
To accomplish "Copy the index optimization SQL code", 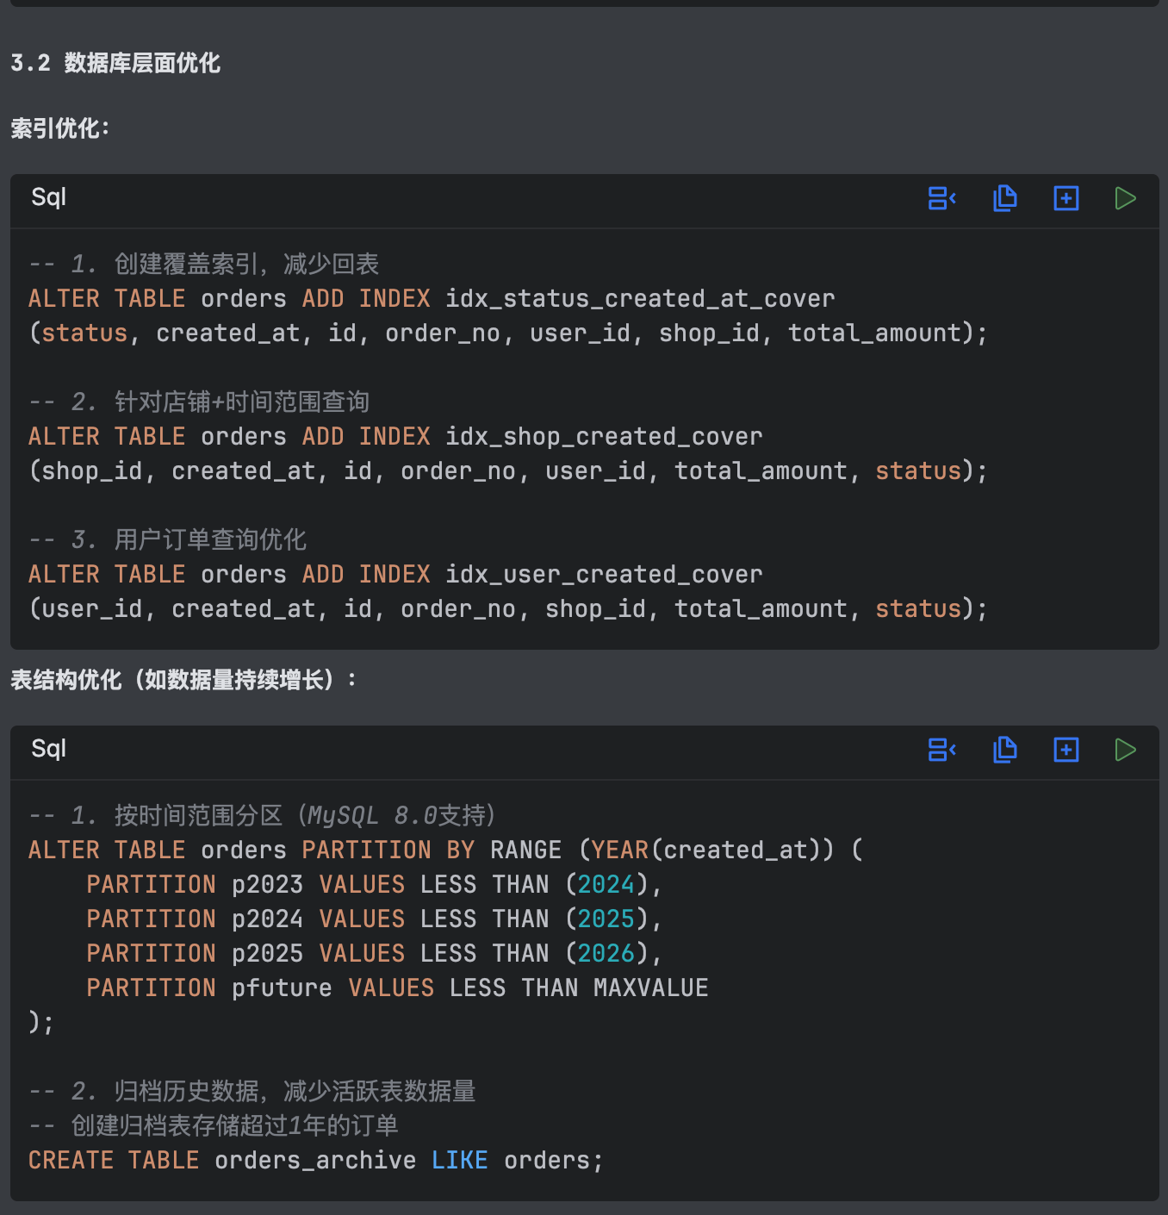I will [x=1004, y=198].
